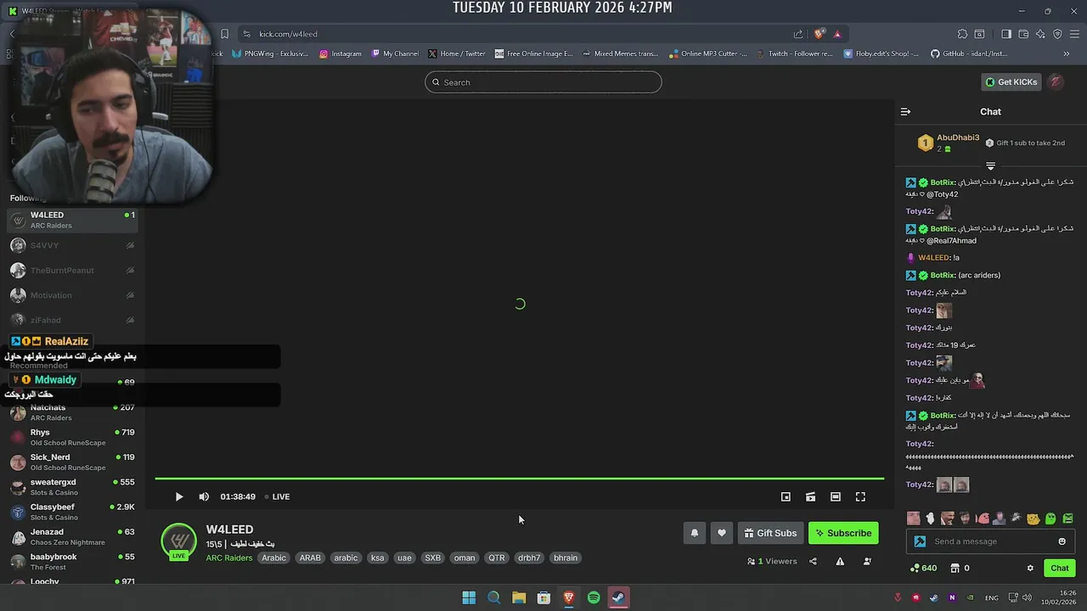Screen dimensions: 1087x611
Task: Open the emoji picker in chat box
Action: 1062,541
